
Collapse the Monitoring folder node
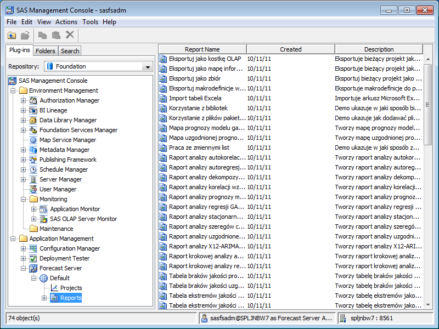tap(23, 199)
